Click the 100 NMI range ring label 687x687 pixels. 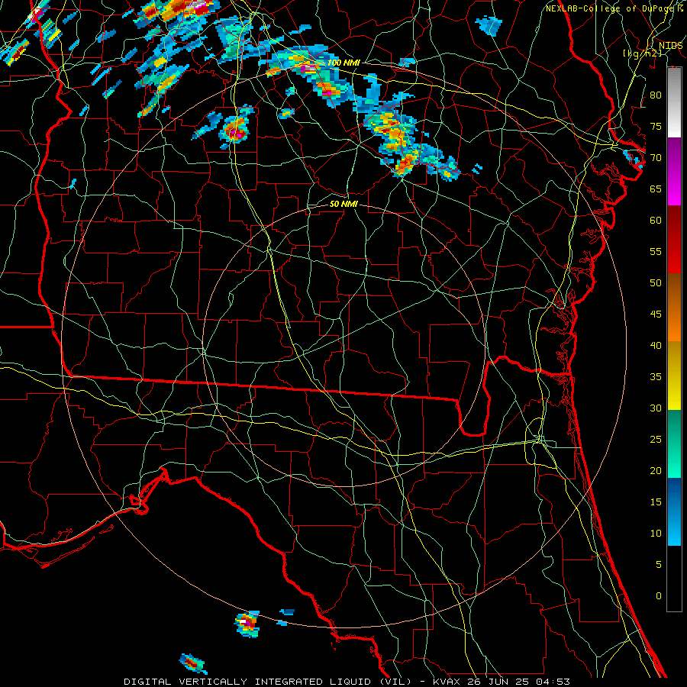(343, 63)
